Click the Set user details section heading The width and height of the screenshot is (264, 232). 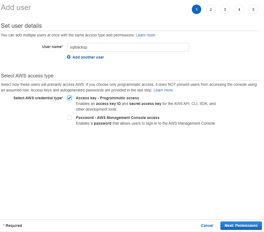[22, 26]
